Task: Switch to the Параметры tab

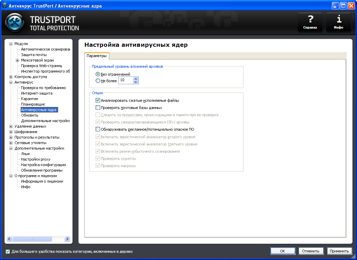Action: pos(97,56)
